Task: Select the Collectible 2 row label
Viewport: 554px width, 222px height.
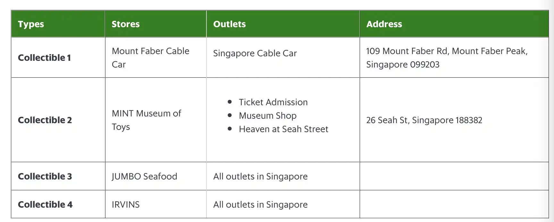Action: [x=45, y=120]
